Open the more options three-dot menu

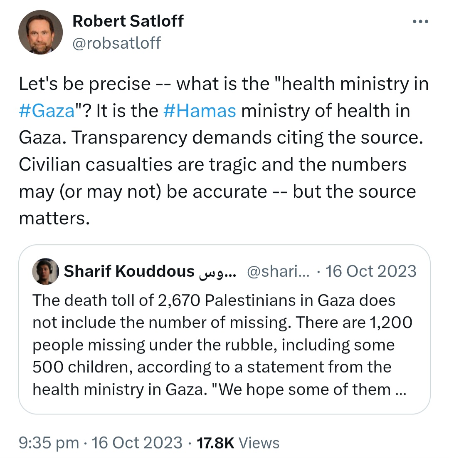point(420,22)
